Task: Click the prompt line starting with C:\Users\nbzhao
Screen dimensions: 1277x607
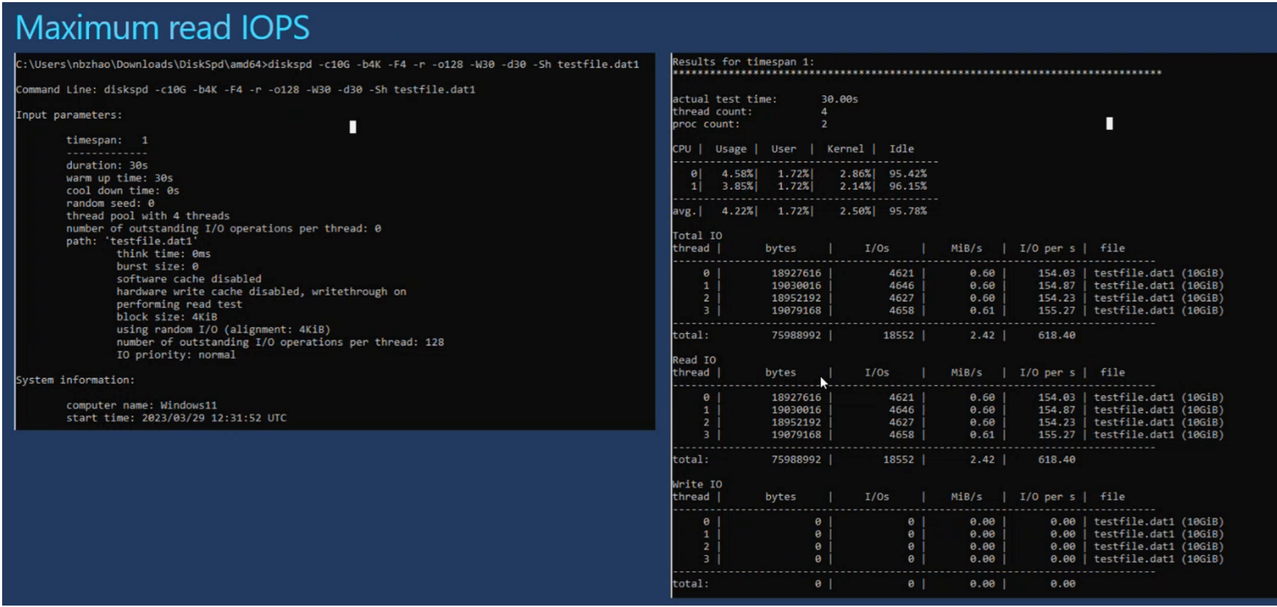Action: (x=327, y=65)
